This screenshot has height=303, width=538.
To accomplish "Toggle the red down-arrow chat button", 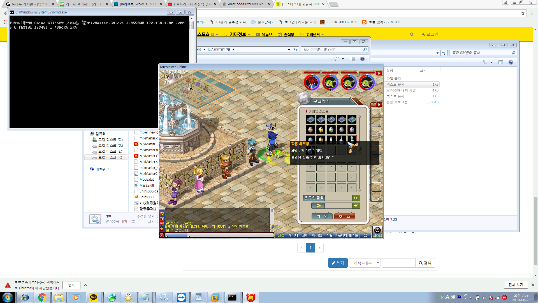I will click(162, 235).
